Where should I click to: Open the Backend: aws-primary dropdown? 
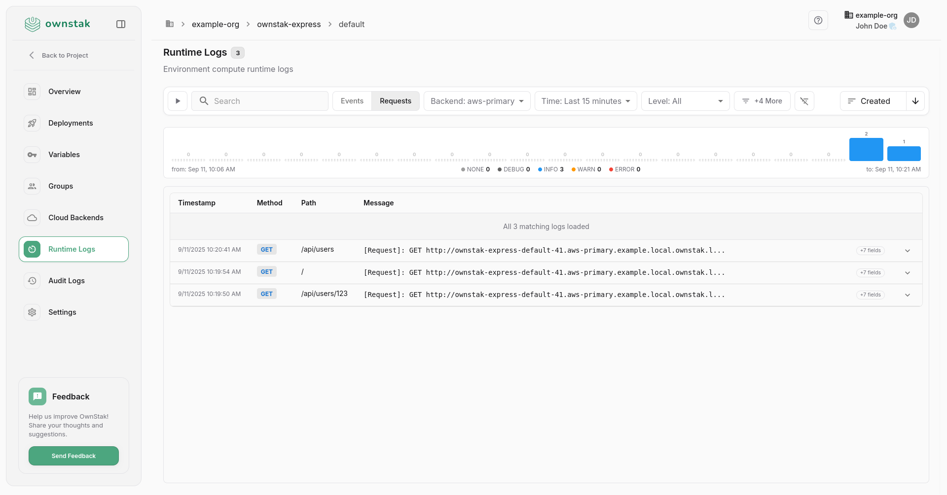pyautogui.click(x=476, y=101)
